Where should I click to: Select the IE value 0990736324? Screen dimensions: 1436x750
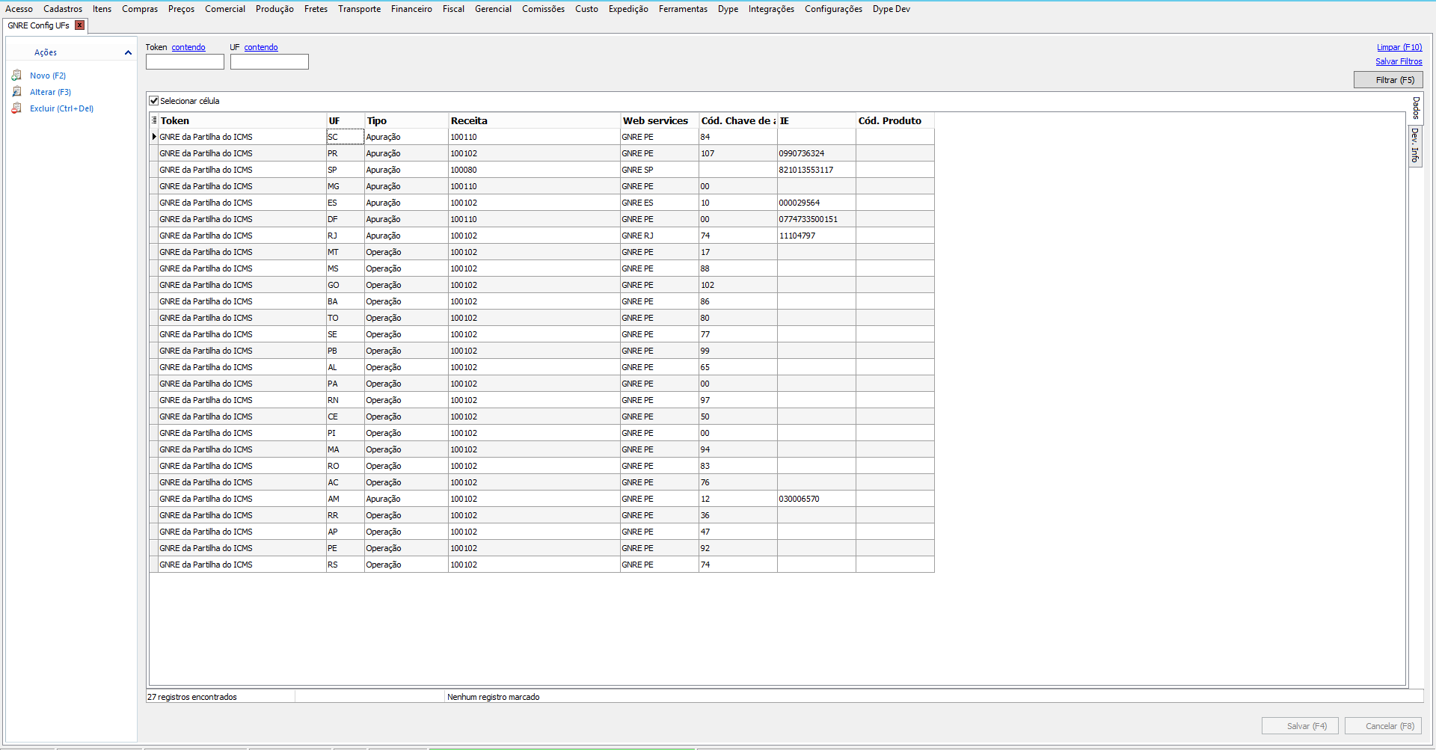(817, 153)
